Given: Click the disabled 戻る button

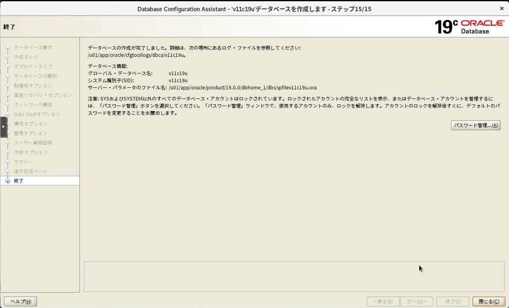Looking at the screenshot, I should click(x=383, y=301).
